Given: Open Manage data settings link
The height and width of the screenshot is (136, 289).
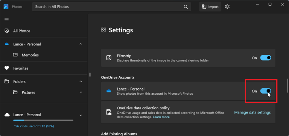Looking at the screenshot, I should click(252, 112).
